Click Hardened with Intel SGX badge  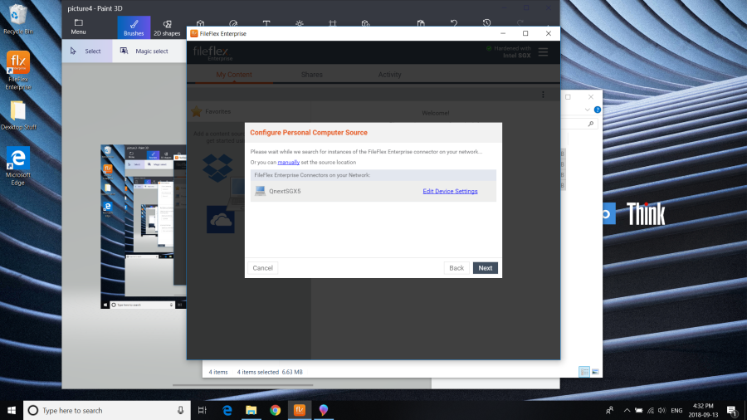[x=508, y=52]
